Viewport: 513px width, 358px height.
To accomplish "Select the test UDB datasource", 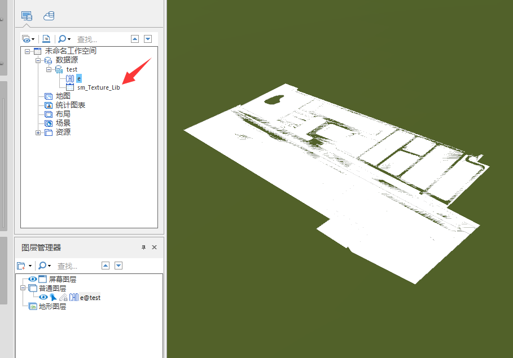I will tap(72, 69).
